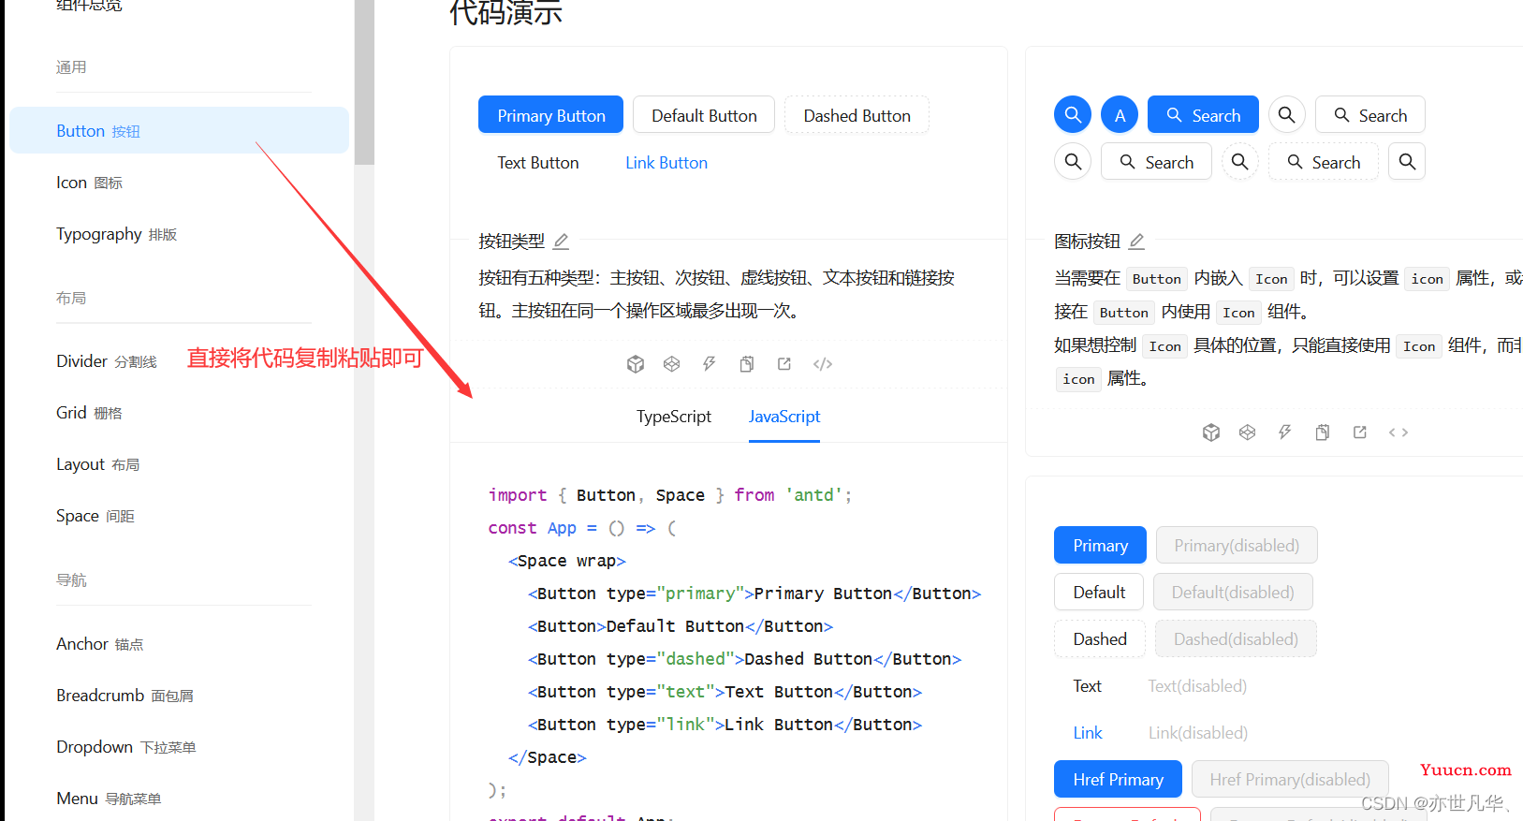Click the Dashed Button
The image size is (1523, 821).
(x=857, y=114)
